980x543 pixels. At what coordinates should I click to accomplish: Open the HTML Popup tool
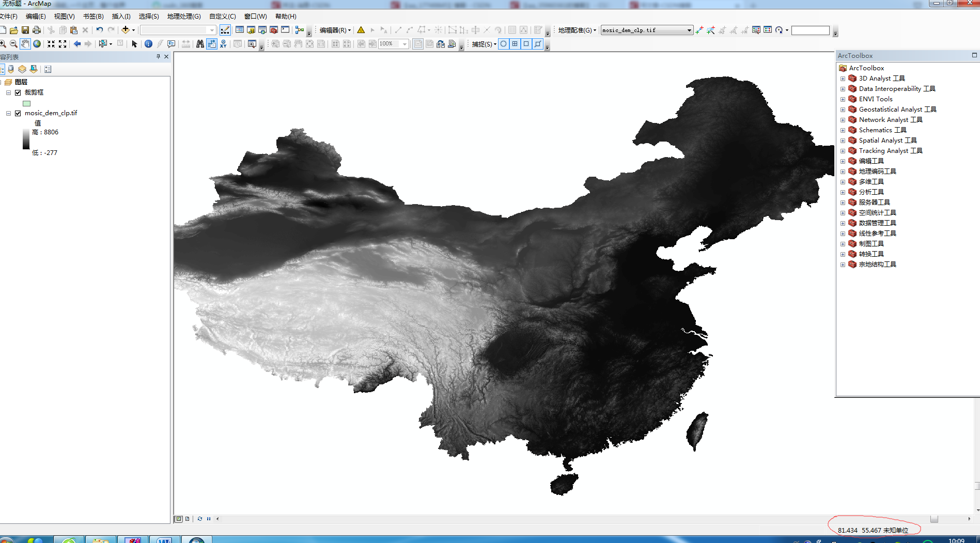click(x=171, y=44)
